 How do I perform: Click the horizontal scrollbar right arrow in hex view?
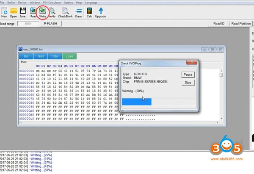click(x=218, y=122)
